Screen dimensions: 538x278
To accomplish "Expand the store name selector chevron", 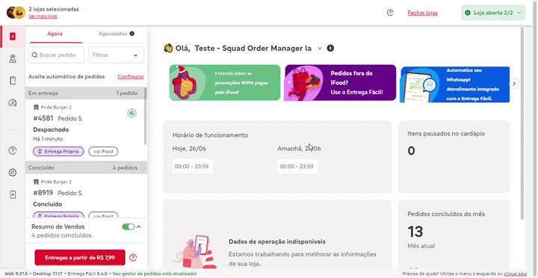I will [320, 49].
